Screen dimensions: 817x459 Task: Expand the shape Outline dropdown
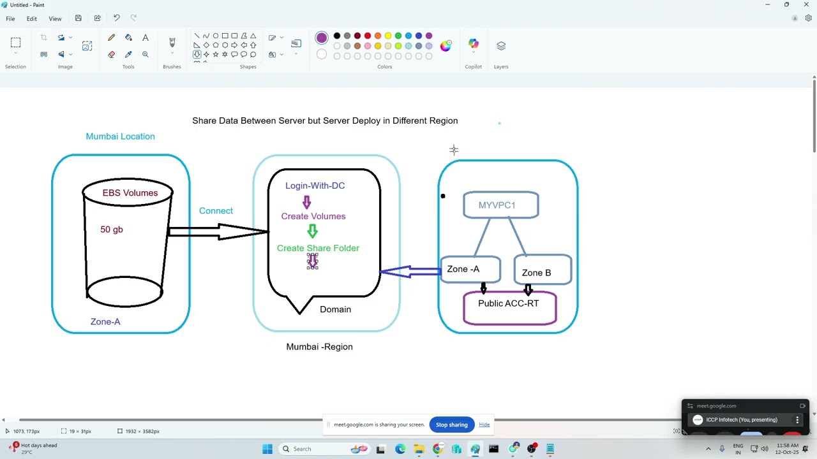(x=281, y=38)
